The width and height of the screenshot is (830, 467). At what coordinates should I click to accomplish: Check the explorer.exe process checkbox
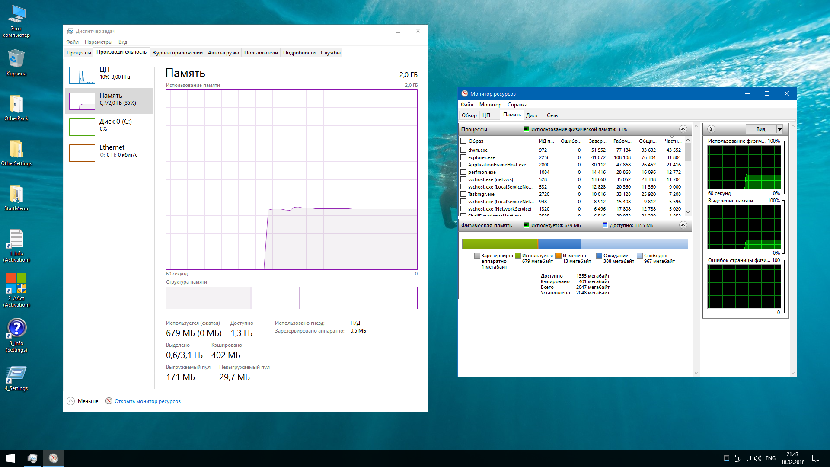click(463, 157)
